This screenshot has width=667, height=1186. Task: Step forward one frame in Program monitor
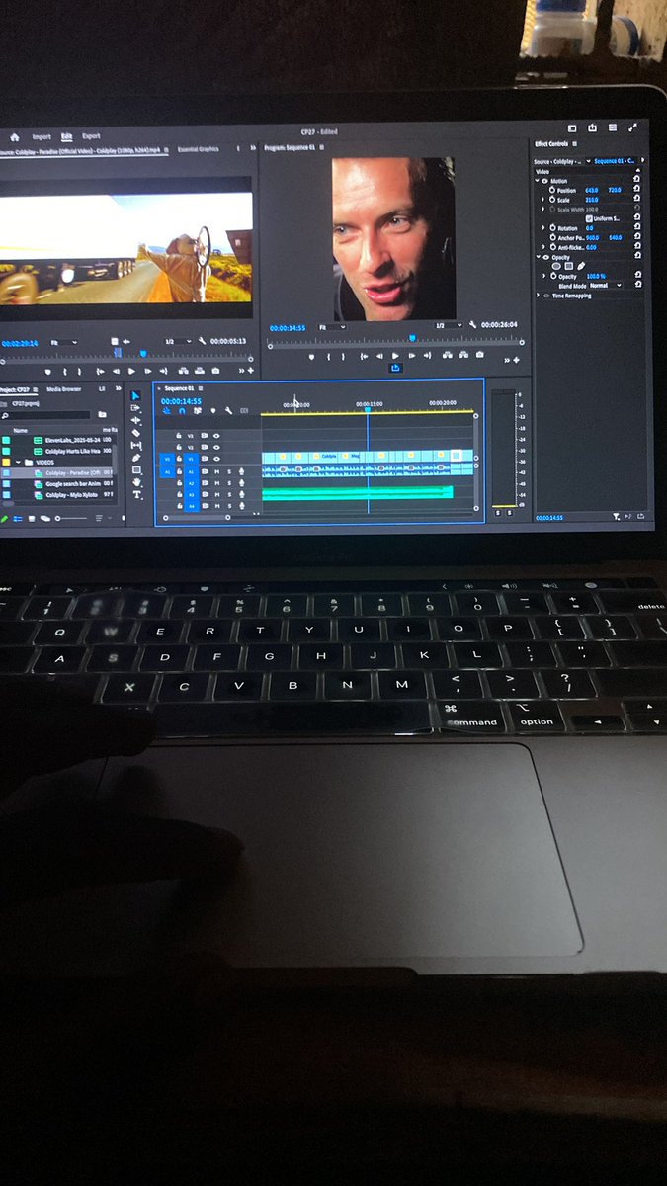click(x=412, y=356)
